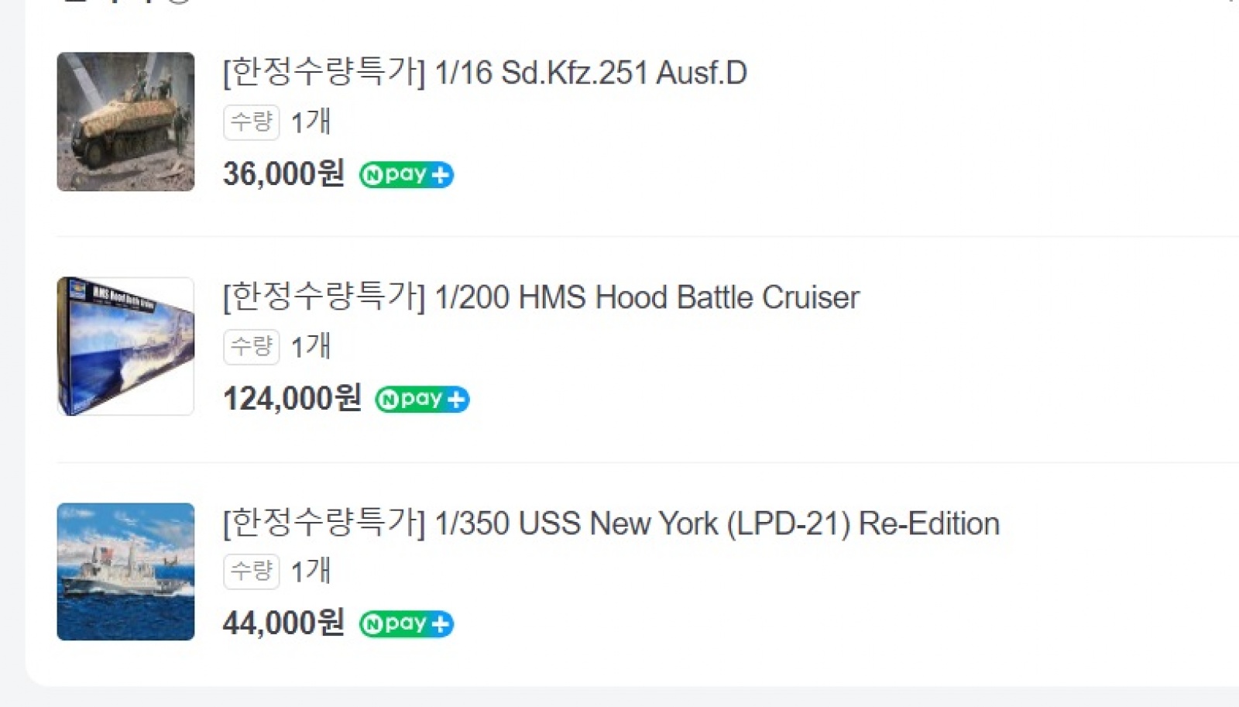Open the 1/350 USS New York Re-Edition title
1239x707 pixels.
(611, 523)
